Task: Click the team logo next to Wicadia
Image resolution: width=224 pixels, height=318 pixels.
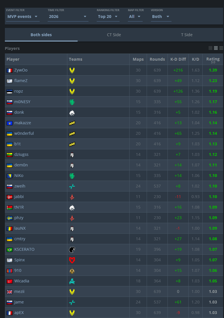Action: (x=72, y=281)
